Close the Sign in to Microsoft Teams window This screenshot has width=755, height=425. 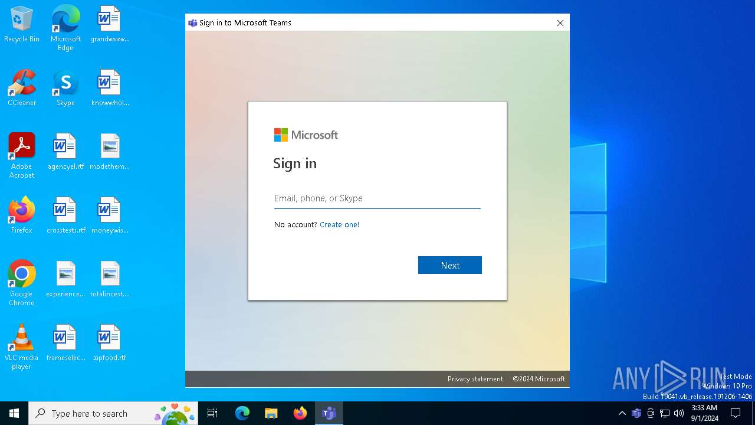(x=560, y=23)
